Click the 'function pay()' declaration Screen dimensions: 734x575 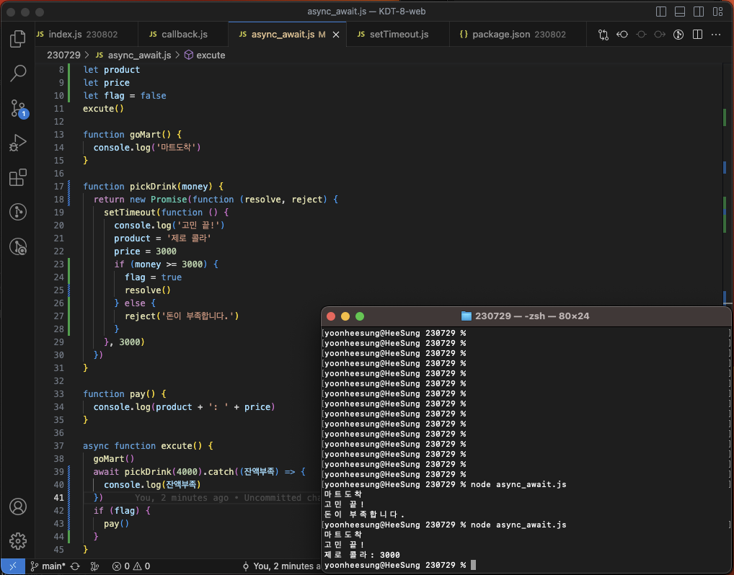tap(125, 394)
